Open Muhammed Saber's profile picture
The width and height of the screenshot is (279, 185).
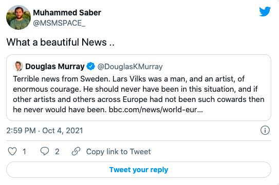point(18,17)
